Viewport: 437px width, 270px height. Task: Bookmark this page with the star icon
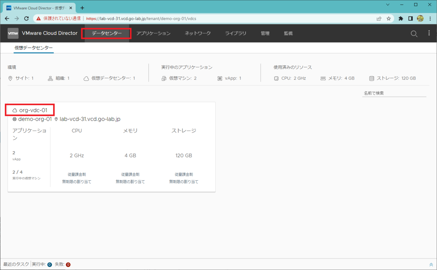tap(389, 18)
